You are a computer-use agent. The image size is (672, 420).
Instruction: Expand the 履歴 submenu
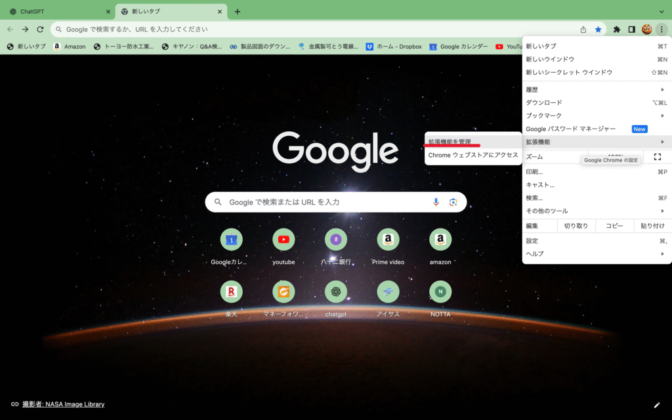(x=597, y=89)
